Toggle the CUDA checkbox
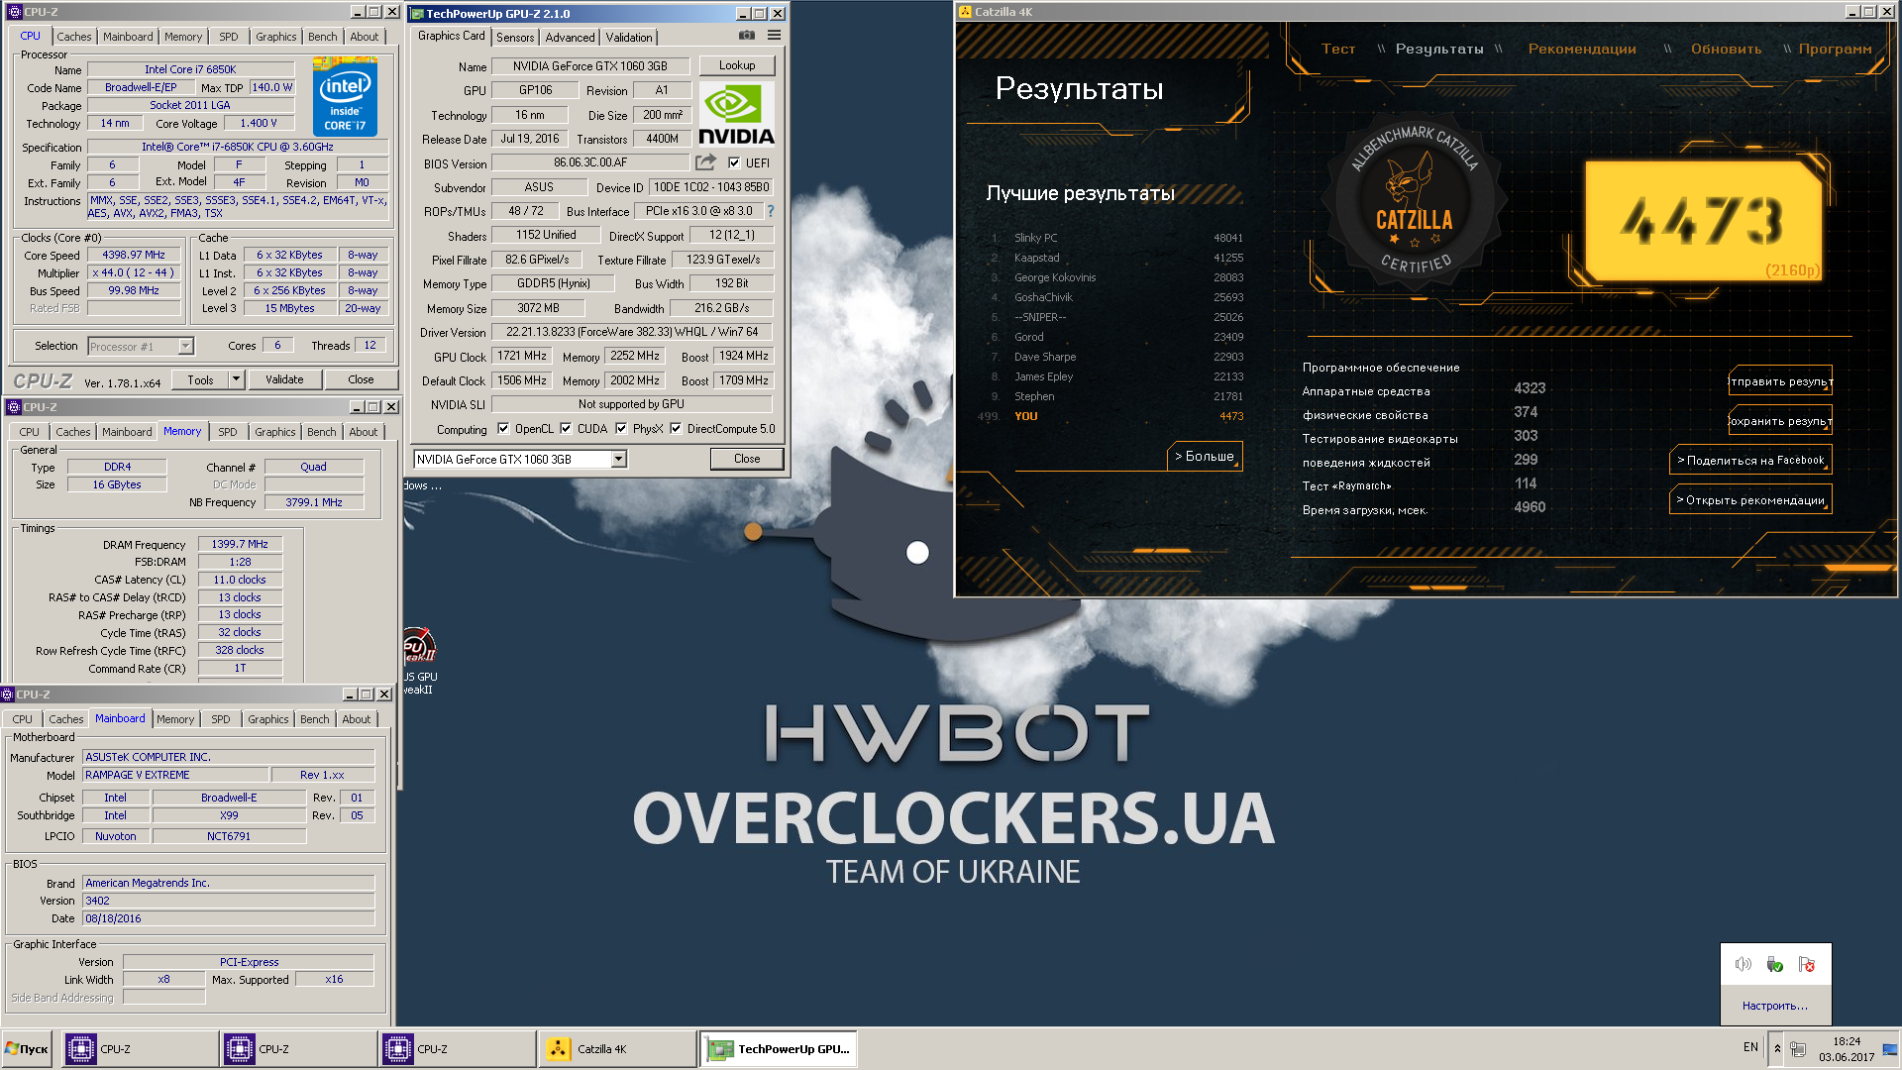This screenshot has height=1070, width=1902. pyautogui.click(x=566, y=429)
